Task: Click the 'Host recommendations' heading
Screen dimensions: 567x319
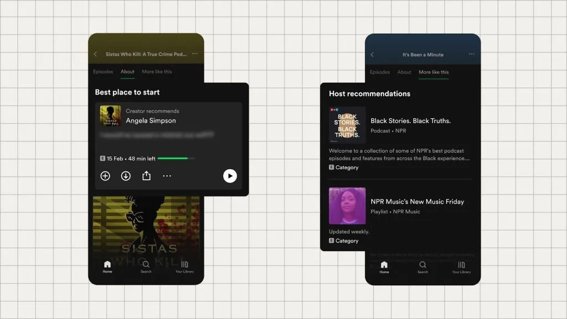Action: click(x=369, y=94)
